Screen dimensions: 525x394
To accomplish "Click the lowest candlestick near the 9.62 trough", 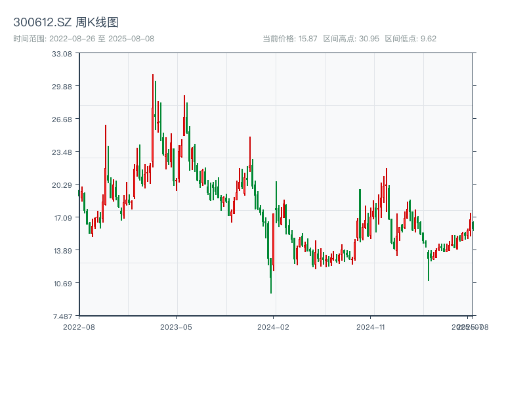I will click(x=271, y=282).
